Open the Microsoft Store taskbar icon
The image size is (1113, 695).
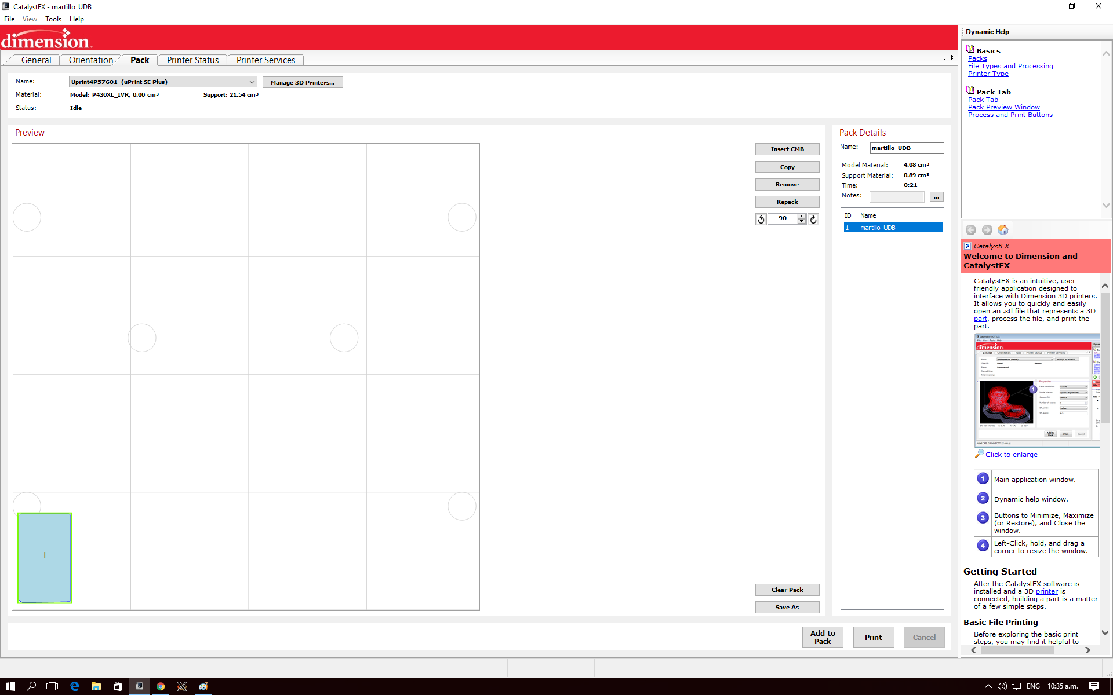pyautogui.click(x=118, y=686)
